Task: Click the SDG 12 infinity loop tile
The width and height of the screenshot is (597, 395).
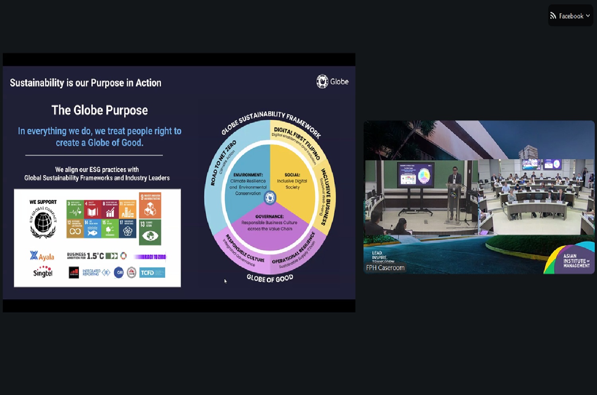Action: tap(75, 228)
